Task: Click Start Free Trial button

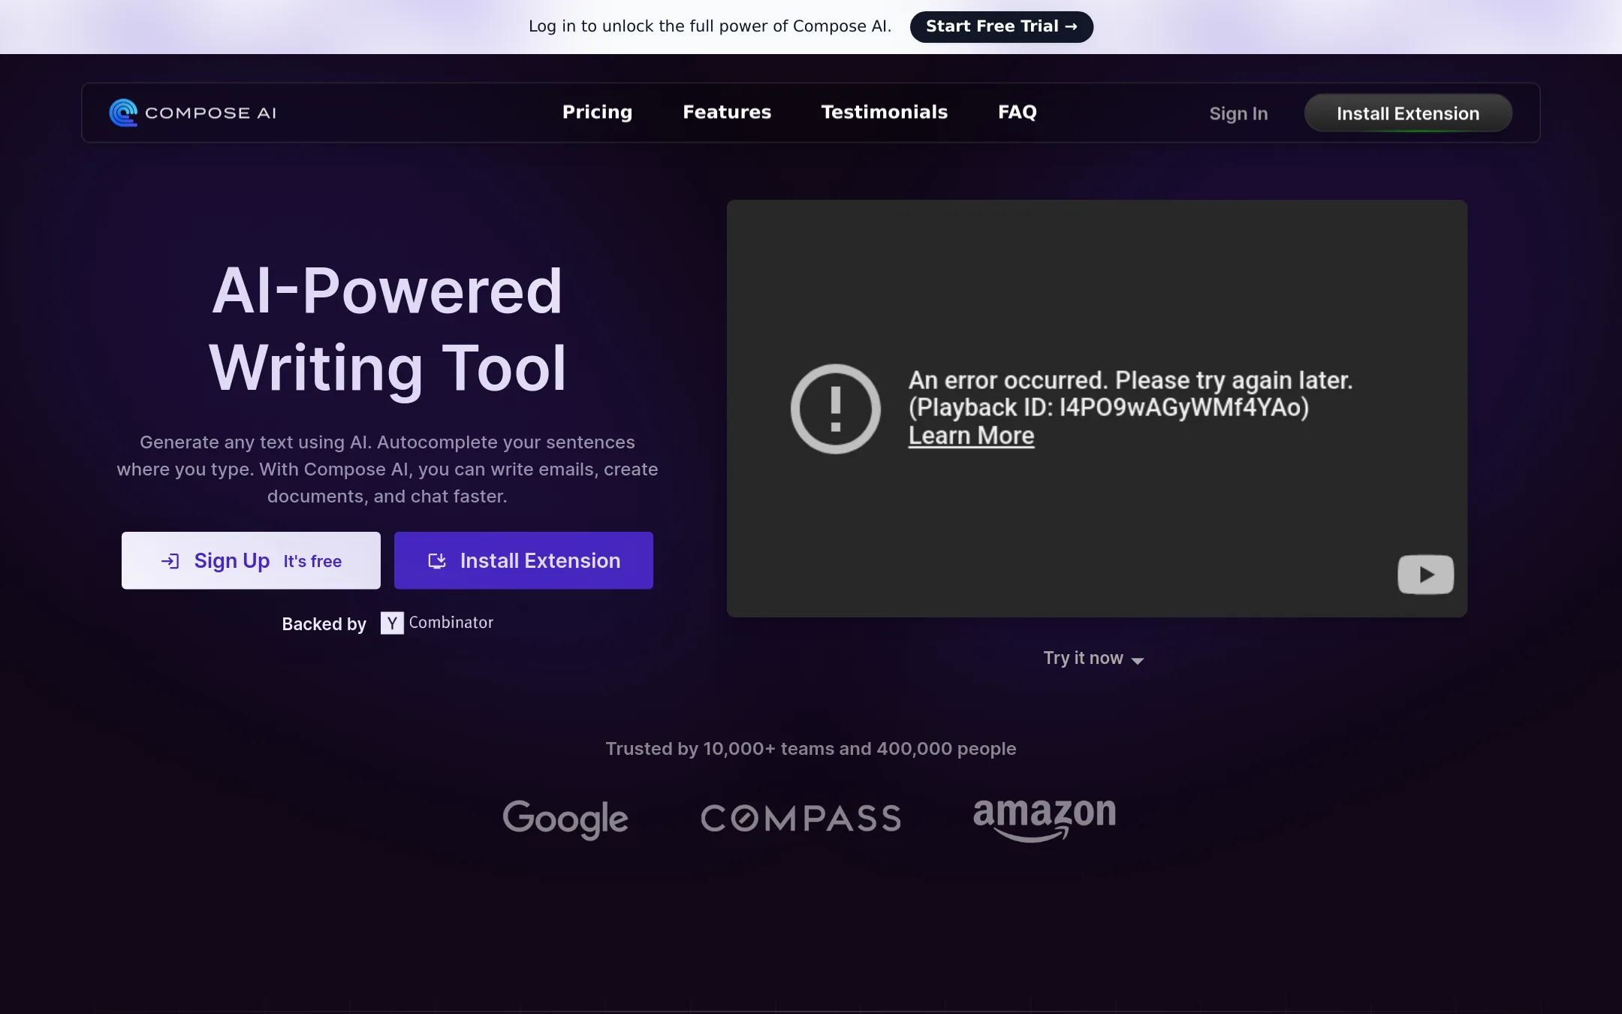Action: (1002, 26)
